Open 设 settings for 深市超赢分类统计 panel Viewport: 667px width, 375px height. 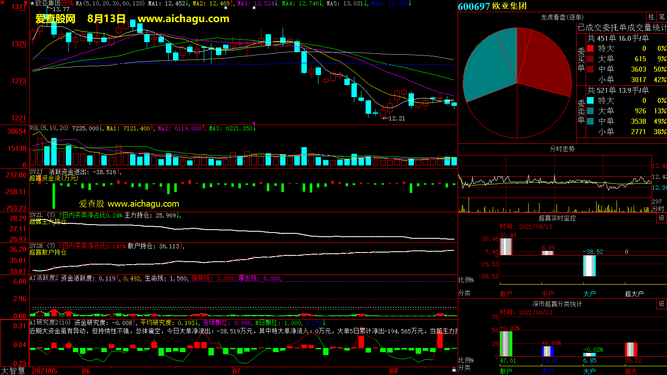click(662, 304)
